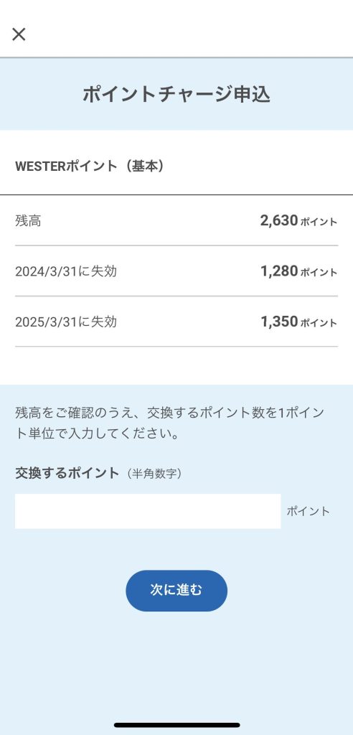Tap the WESTERポイント（基本） section header

[x=90, y=166]
